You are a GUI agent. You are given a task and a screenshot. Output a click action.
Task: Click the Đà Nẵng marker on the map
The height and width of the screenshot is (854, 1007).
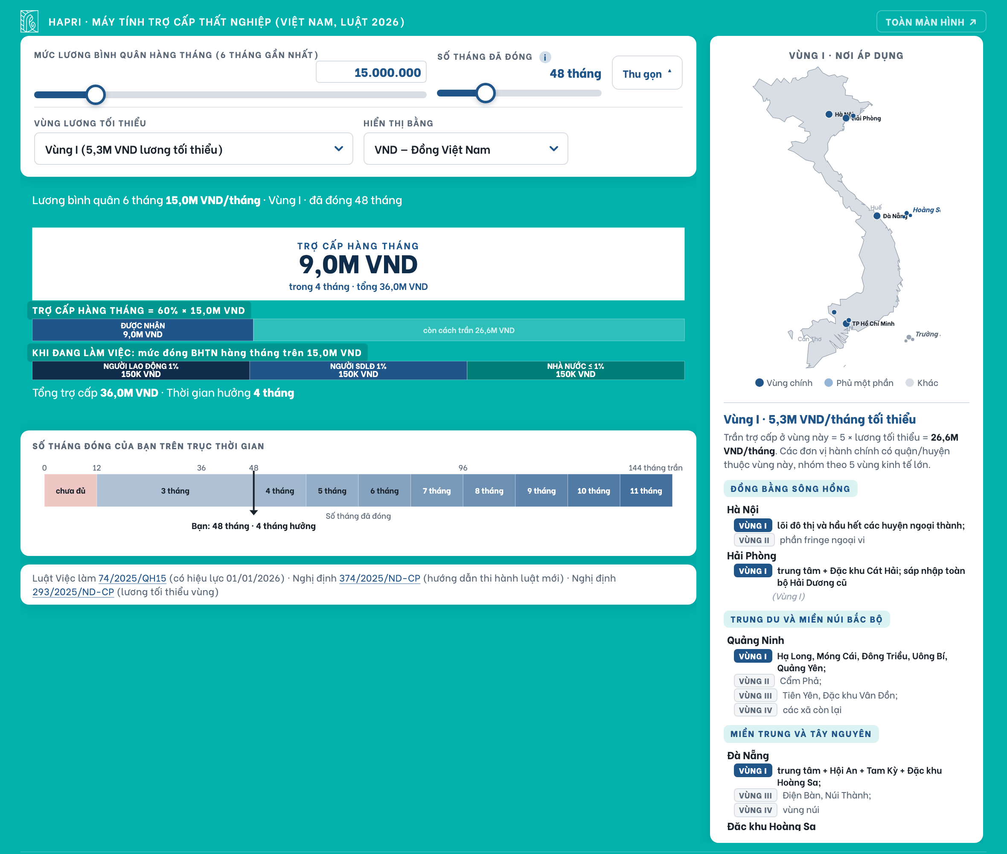(x=876, y=216)
